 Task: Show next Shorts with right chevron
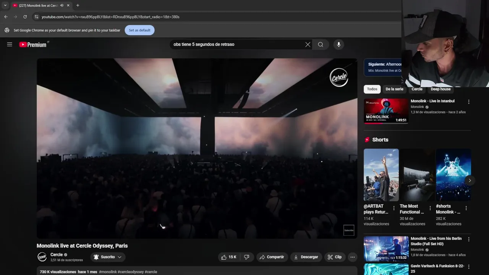tap(470, 180)
